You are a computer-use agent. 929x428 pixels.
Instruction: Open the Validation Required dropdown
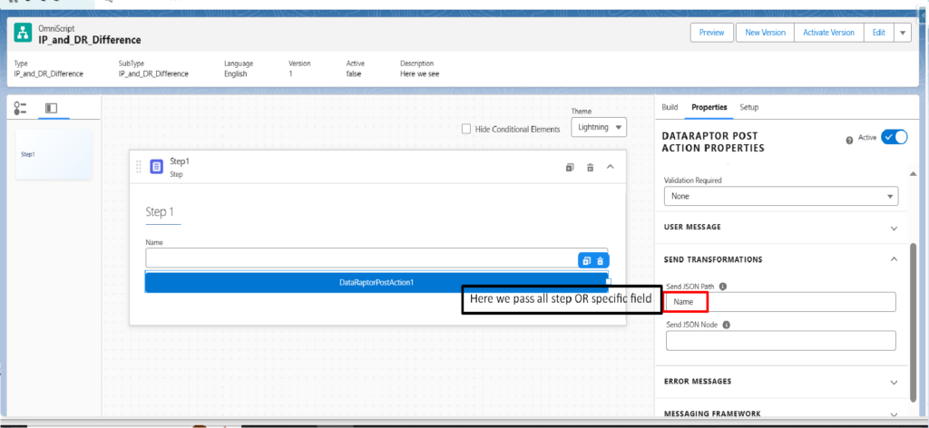tap(781, 196)
